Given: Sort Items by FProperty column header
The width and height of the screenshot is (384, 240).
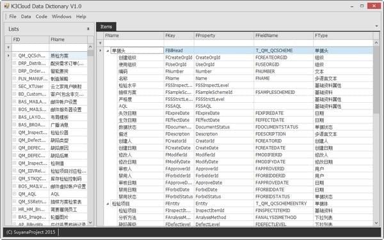Looking at the screenshot, I should pos(224,36).
